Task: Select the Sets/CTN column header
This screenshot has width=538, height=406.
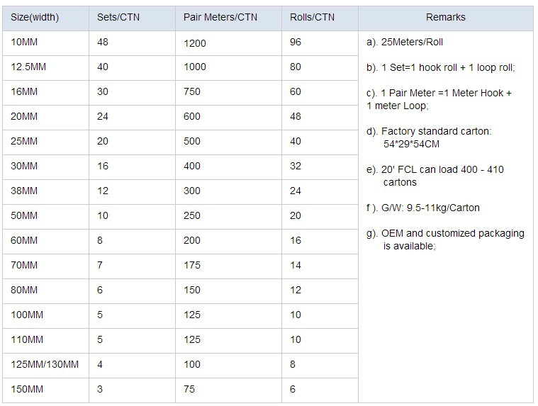Action: tap(132, 18)
